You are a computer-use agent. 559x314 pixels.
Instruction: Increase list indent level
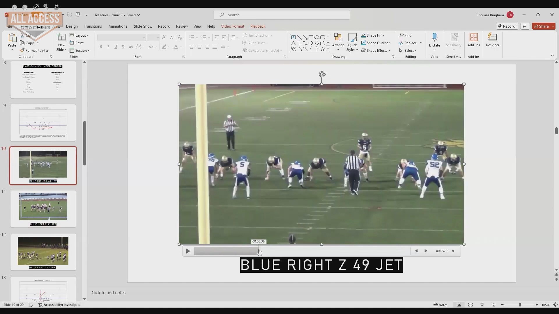click(x=224, y=37)
